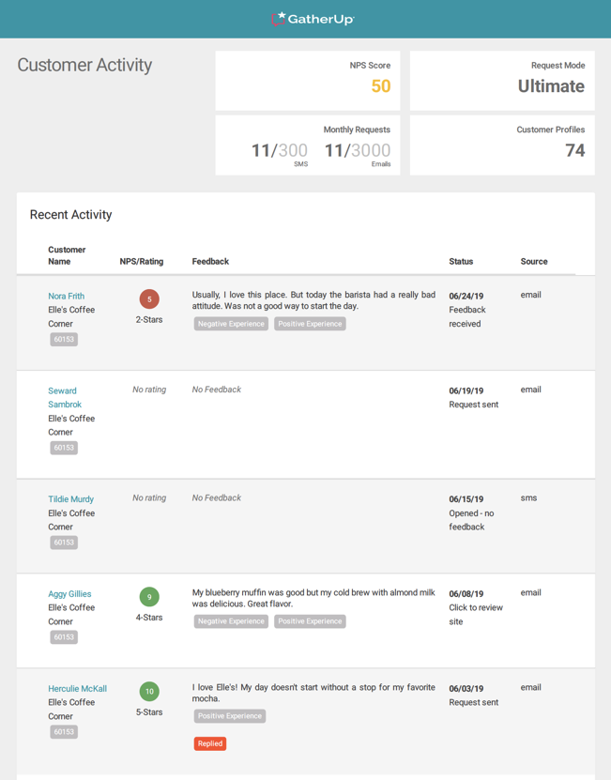This screenshot has height=780, width=611.
Task: Click the Request Mode Ultimate card
Action: (502, 81)
